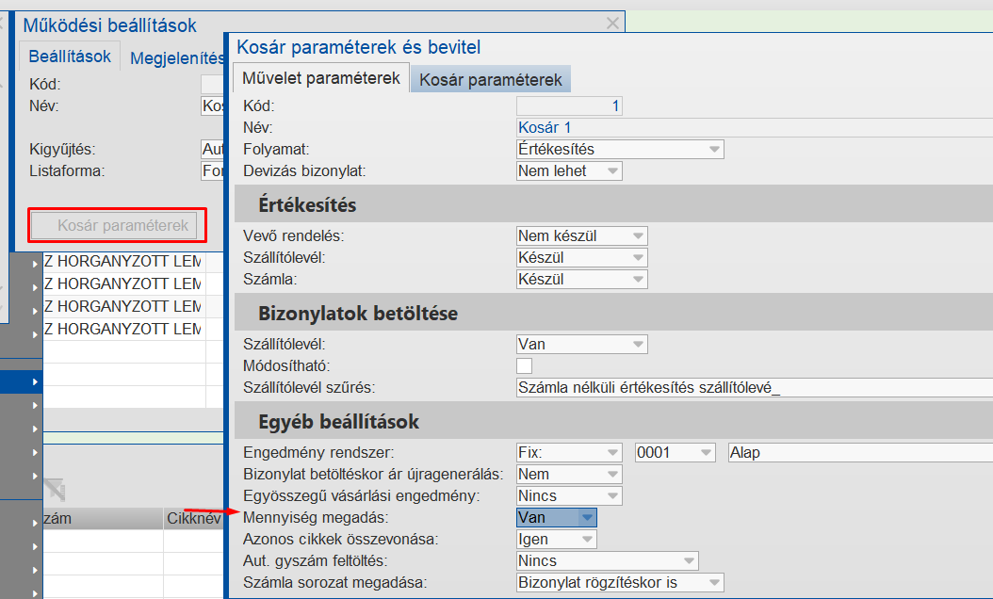This screenshot has width=993, height=599.
Task: Open the Devizás bizonylat dropdown
Action: (569, 171)
